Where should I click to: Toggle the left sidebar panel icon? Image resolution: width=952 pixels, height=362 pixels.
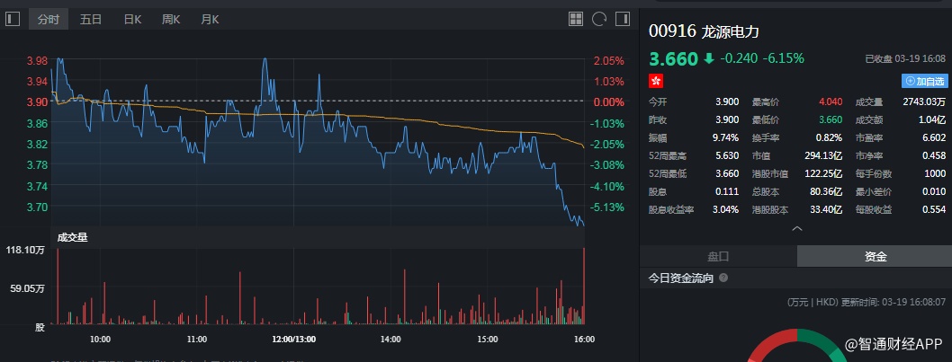pos(13,19)
